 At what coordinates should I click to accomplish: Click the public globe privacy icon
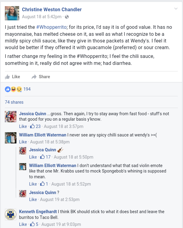pyautogui.click(x=67, y=17)
